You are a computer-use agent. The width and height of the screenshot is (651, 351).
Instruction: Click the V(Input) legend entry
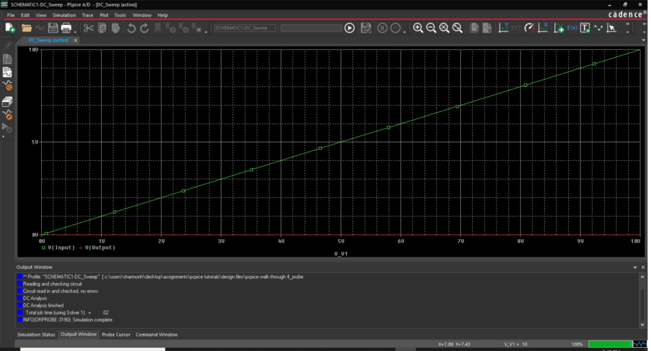click(58, 247)
